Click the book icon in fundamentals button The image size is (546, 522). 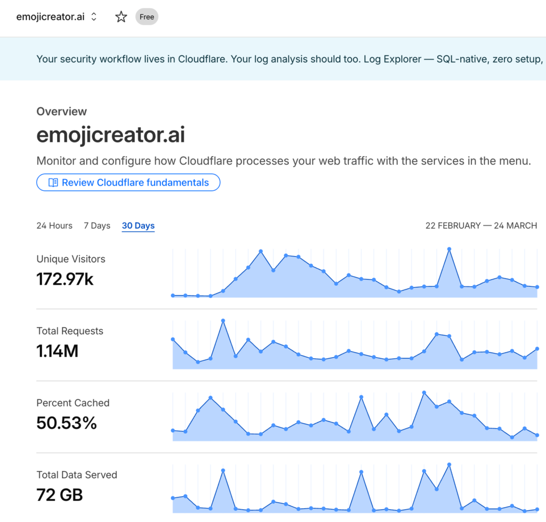tap(53, 182)
